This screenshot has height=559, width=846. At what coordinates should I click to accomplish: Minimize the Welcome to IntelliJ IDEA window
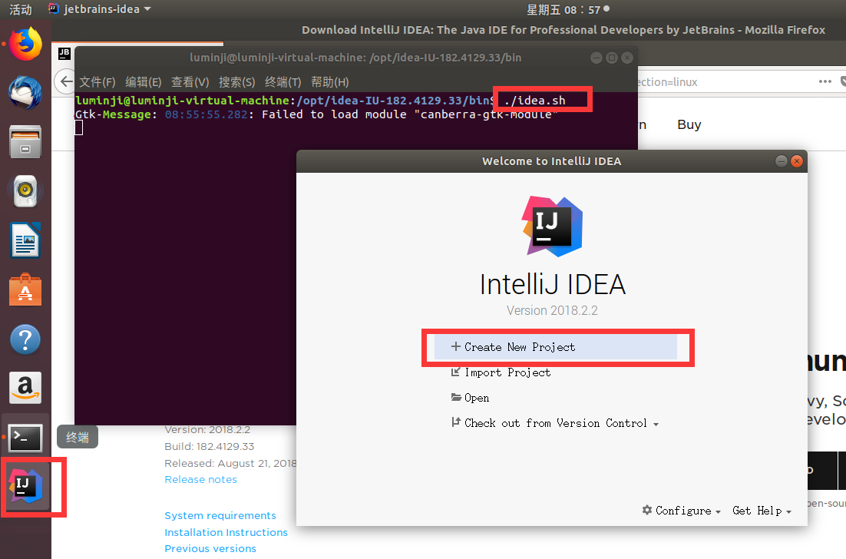point(782,161)
